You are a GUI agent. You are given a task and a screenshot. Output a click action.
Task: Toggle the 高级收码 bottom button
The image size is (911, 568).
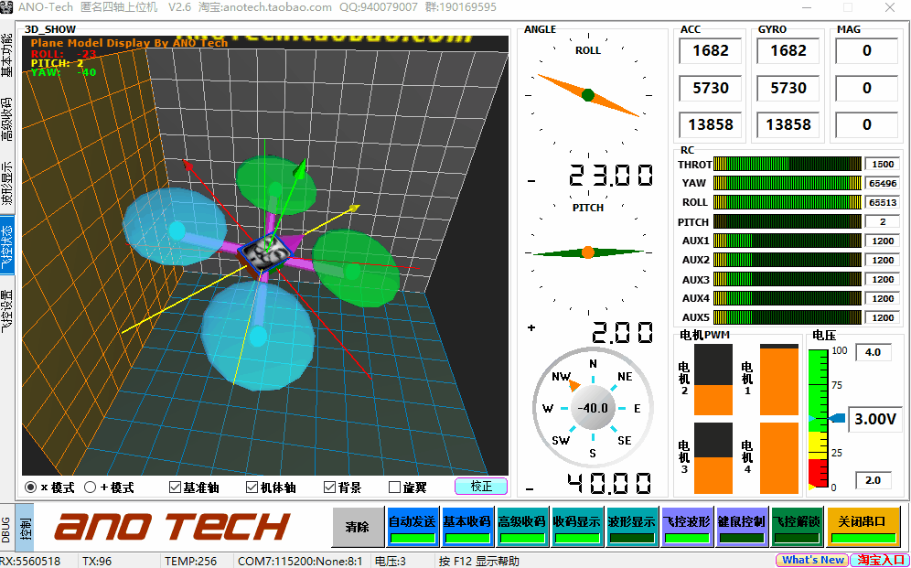(x=521, y=527)
